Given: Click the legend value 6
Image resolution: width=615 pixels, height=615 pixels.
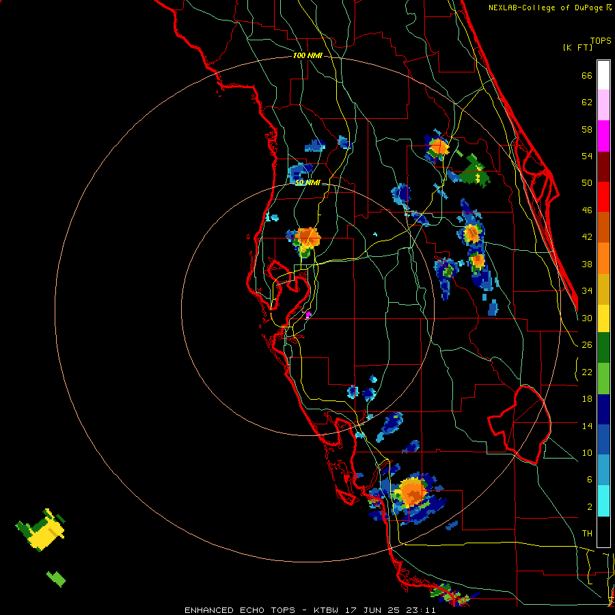Looking at the screenshot, I should point(589,479).
